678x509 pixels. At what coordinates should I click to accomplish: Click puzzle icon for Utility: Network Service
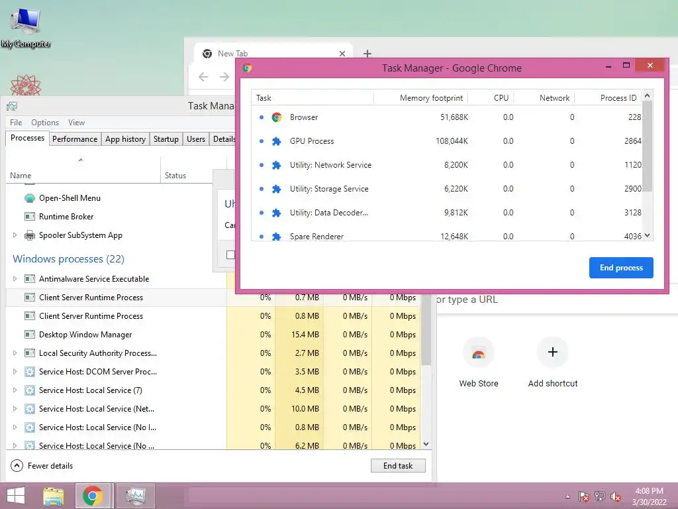277,165
